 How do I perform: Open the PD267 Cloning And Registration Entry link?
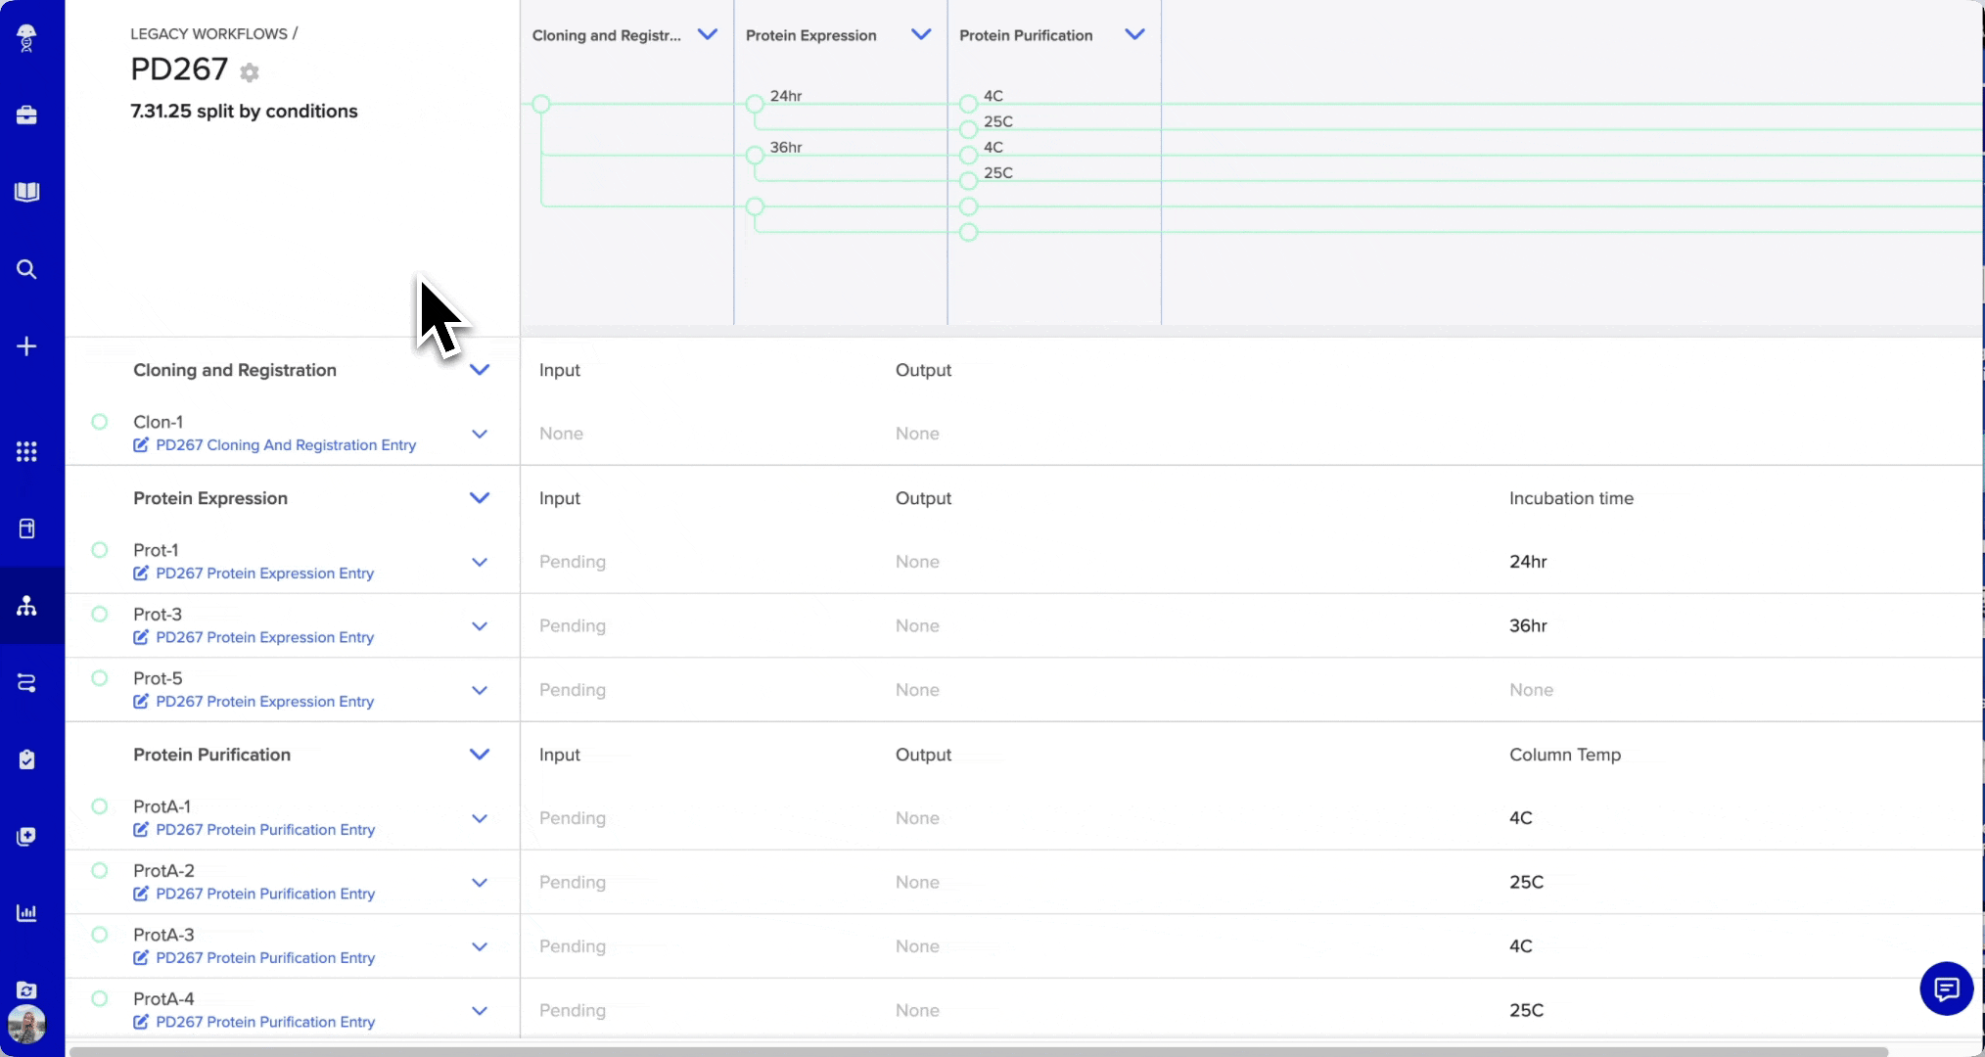point(286,445)
